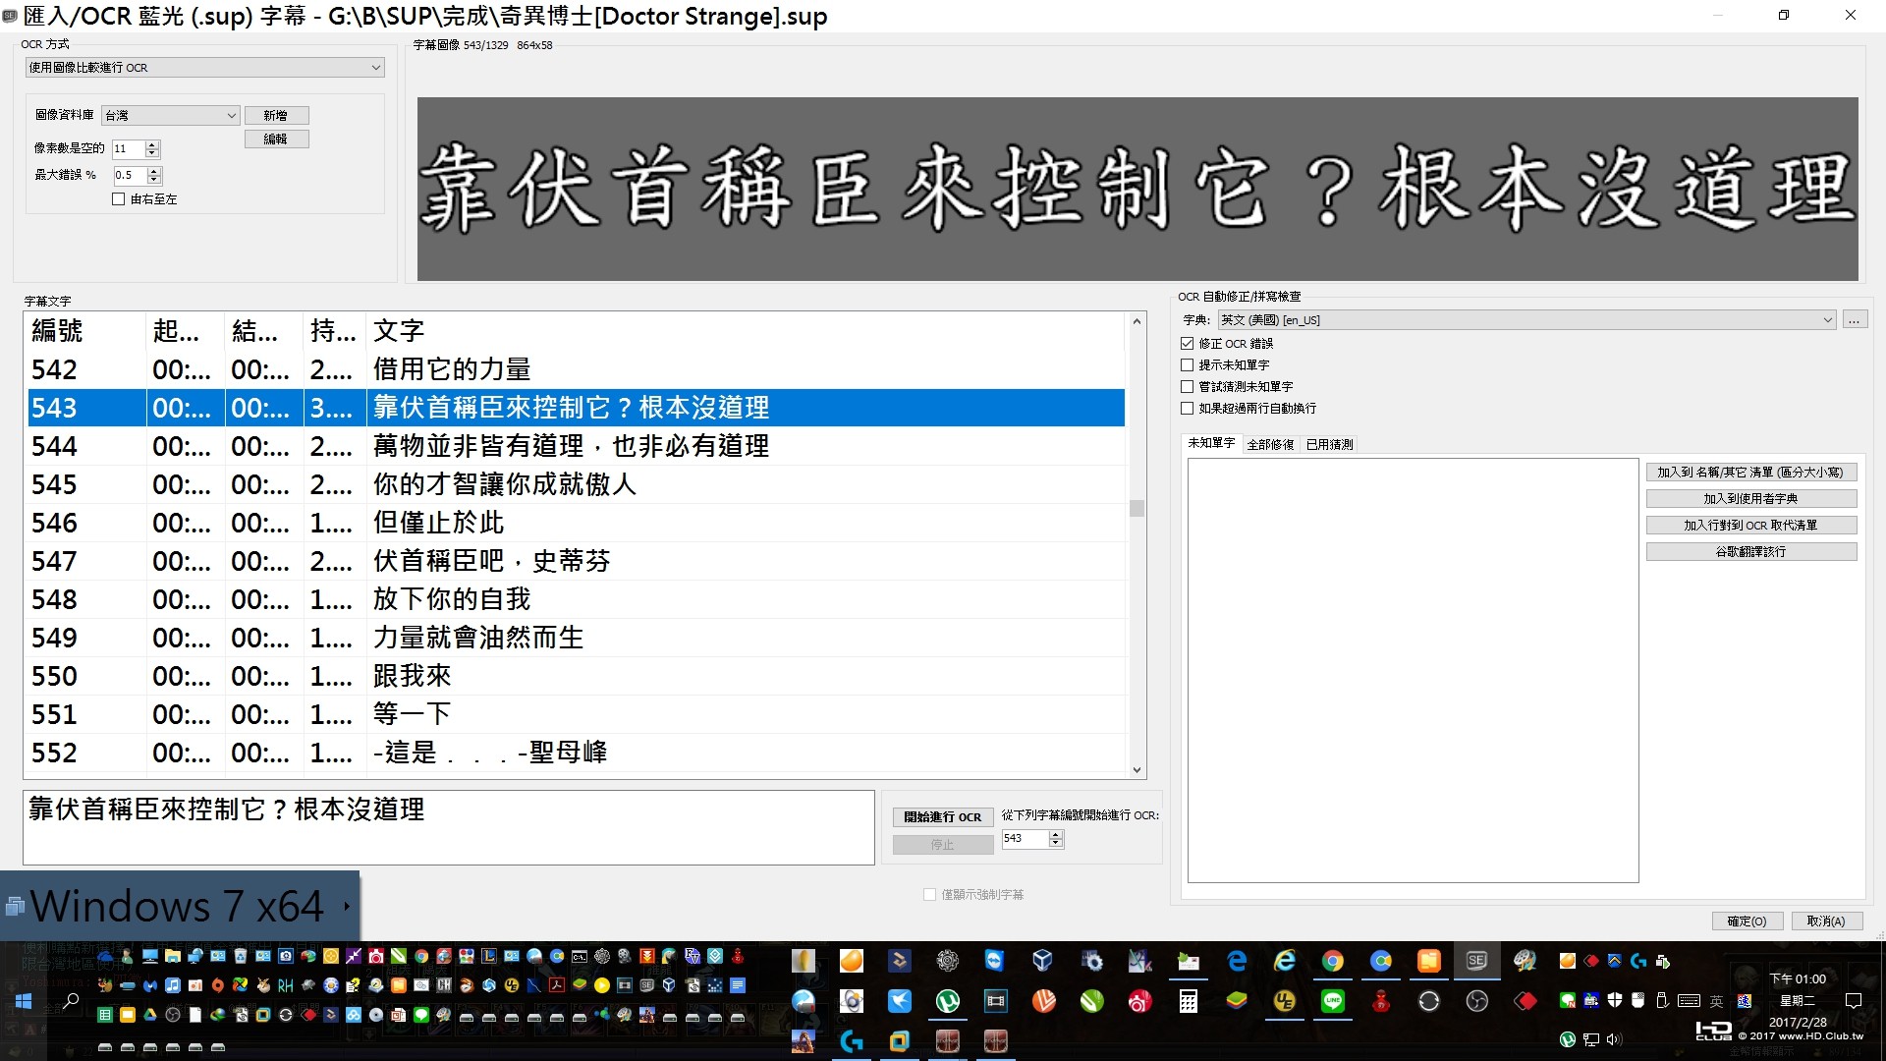This screenshot has height=1061, width=1886.
Task: Open uTorrent from the taskbar
Action: tap(947, 1001)
